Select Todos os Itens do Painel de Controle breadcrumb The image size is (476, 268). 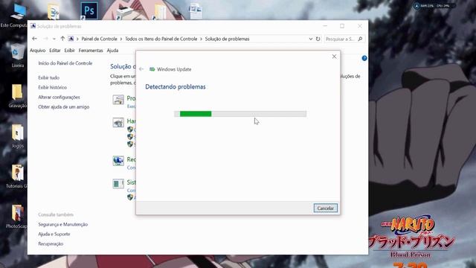161,39
